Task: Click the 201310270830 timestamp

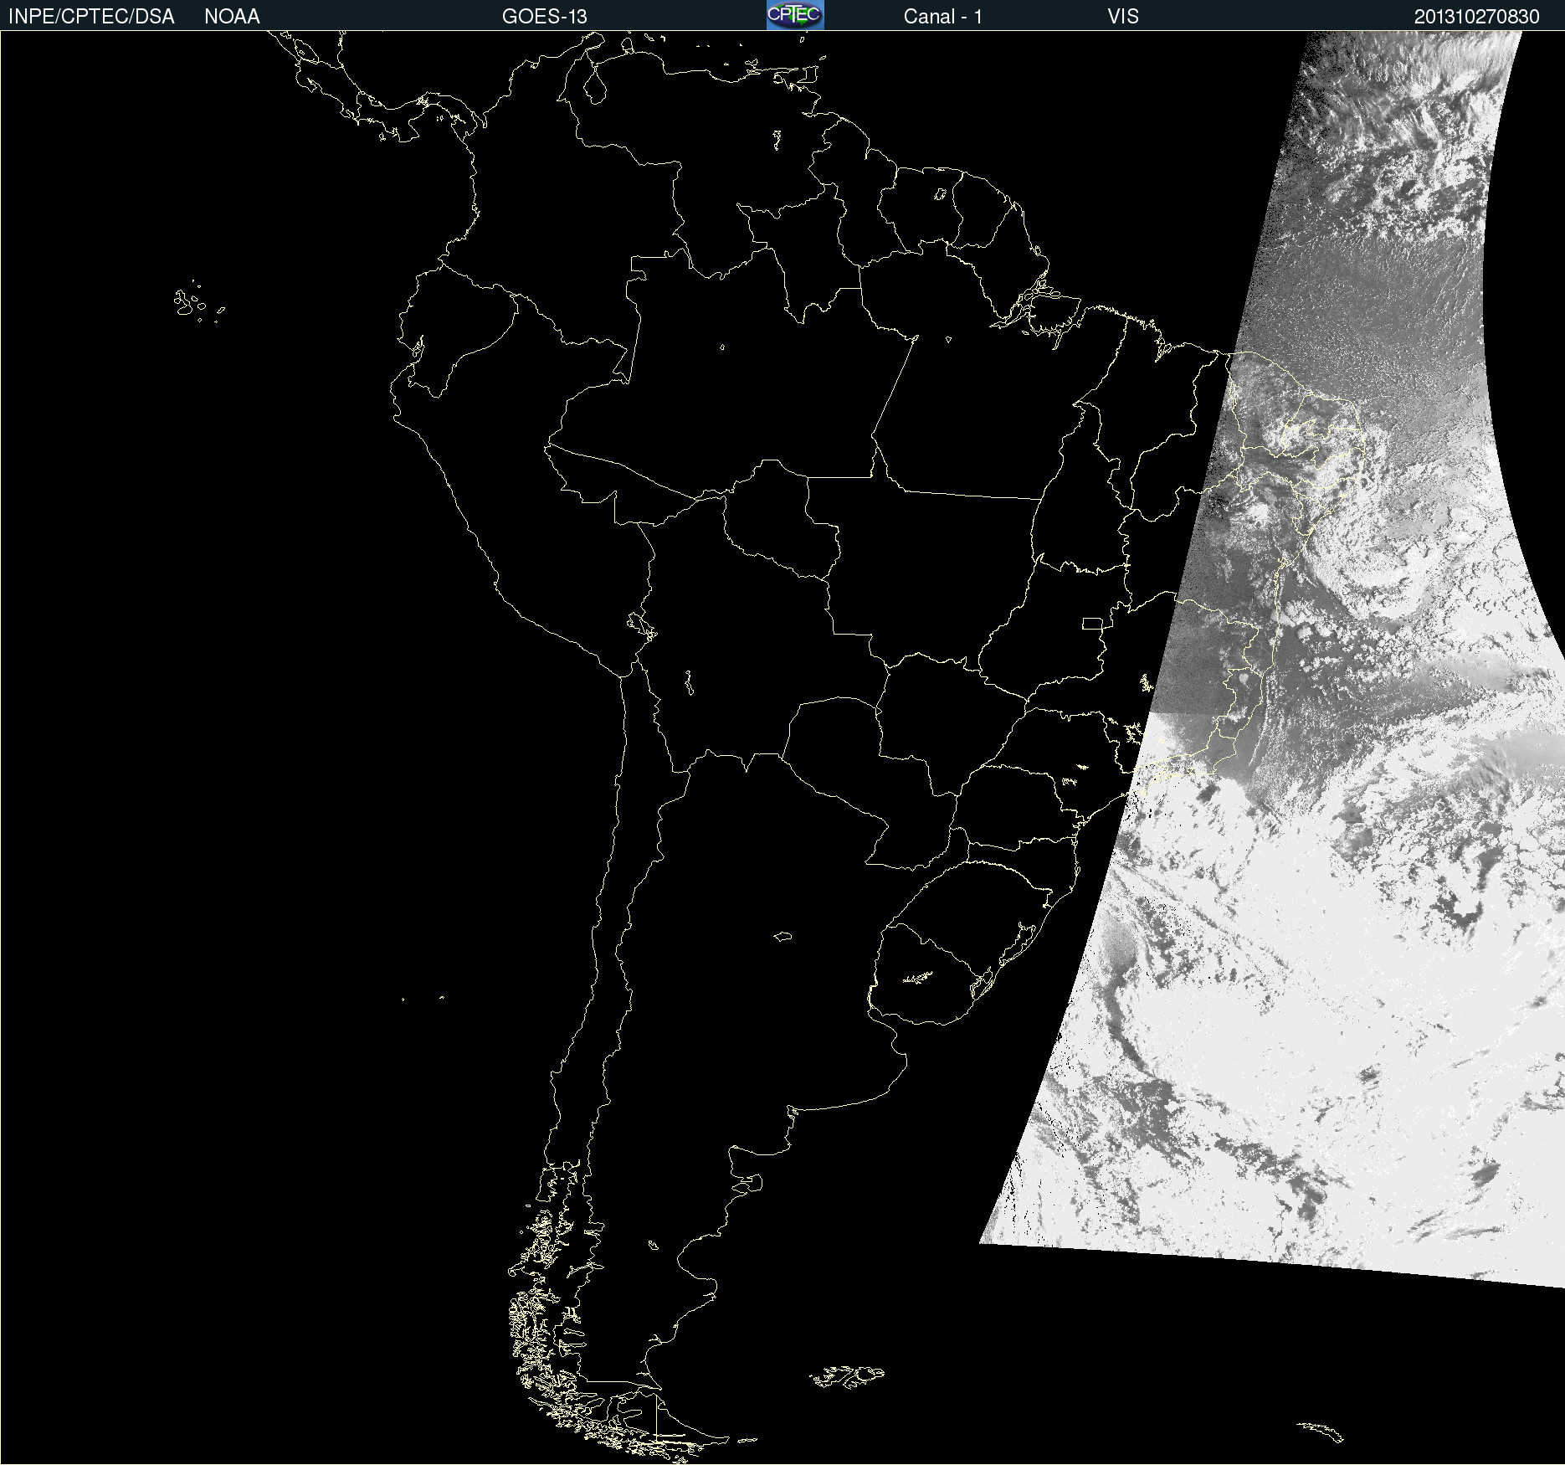Action: pyautogui.click(x=1477, y=17)
